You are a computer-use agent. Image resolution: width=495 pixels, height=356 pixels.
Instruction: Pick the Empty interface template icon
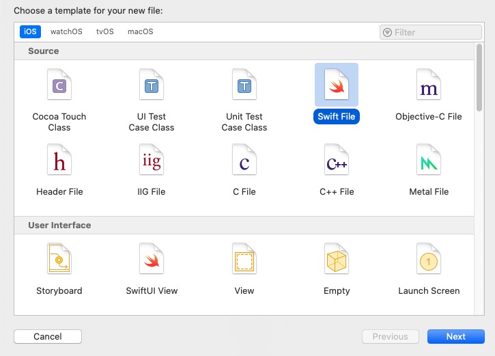tap(337, 258)
